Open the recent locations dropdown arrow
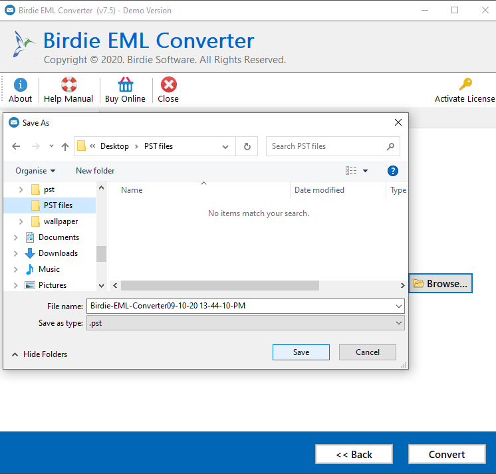Screen dimensions: 496x474 coord(51,146)
